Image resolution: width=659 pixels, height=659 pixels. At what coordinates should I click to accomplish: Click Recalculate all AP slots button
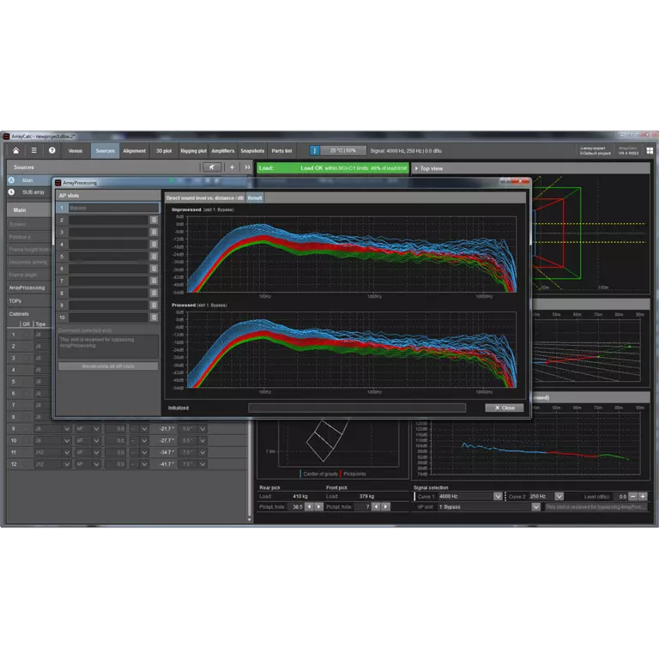click(108, 366)
